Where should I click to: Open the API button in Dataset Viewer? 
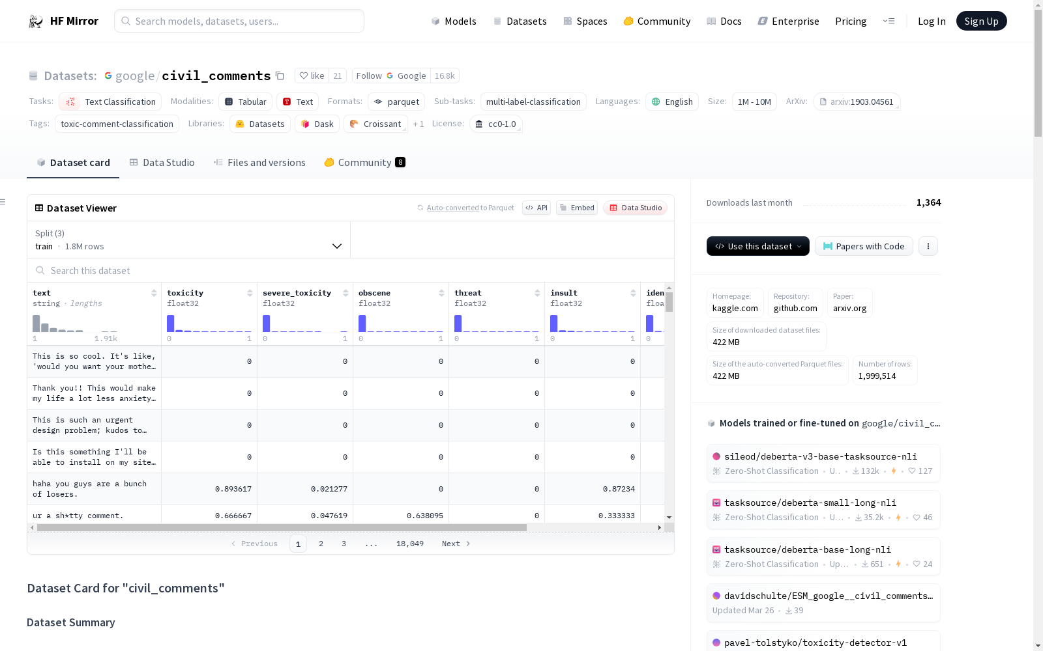click(x=536, y=208)
